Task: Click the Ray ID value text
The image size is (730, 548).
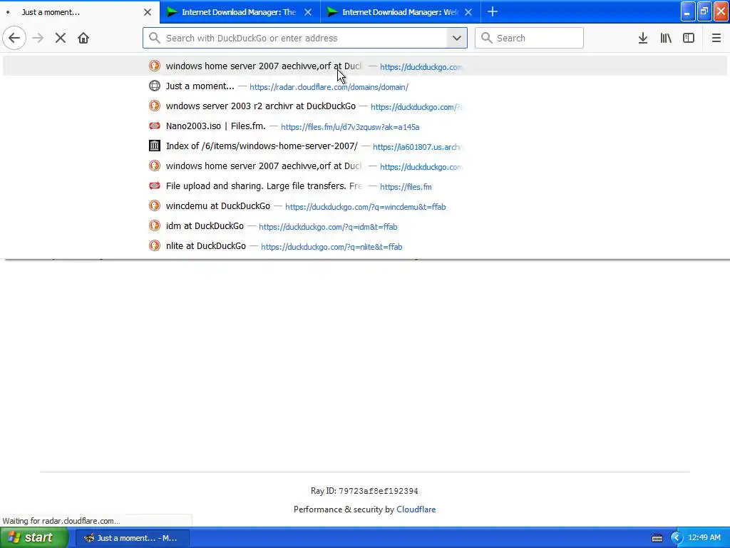Action: pos(378,491)
